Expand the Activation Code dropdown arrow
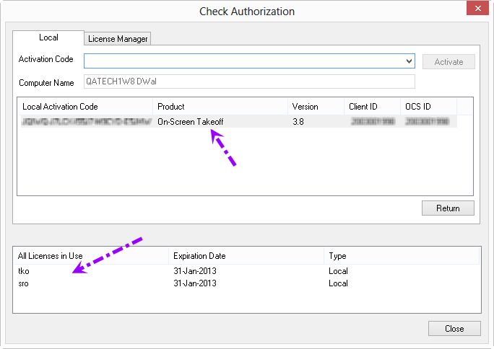 click(409, 61)
